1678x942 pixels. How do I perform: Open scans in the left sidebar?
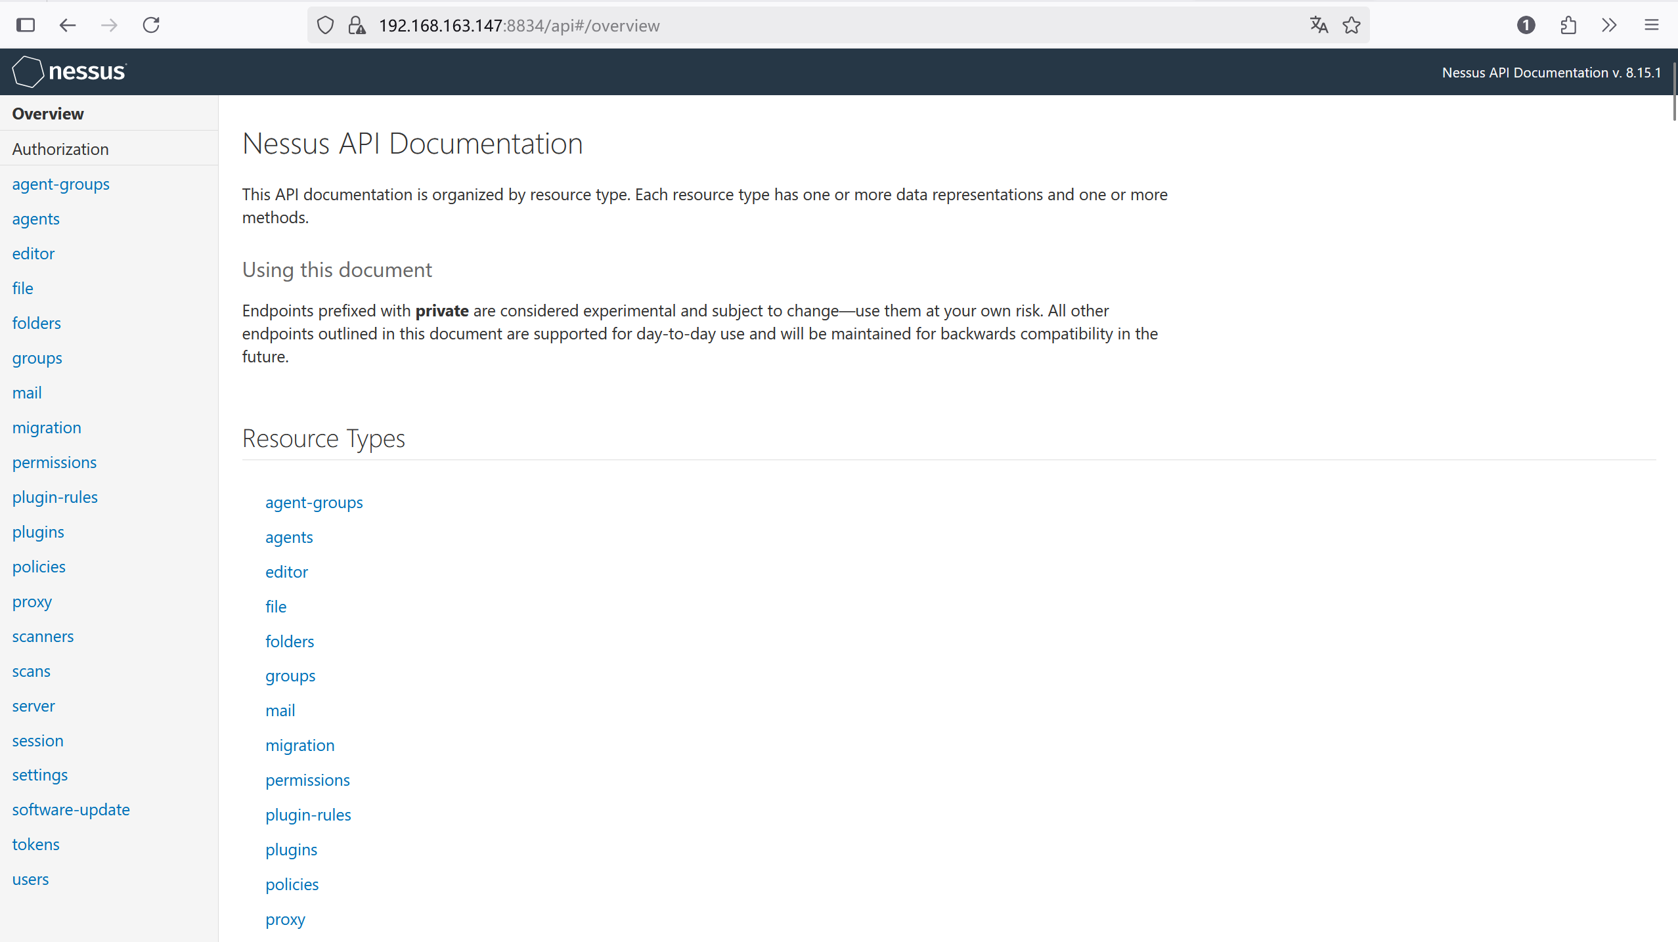tap(32, 672)
